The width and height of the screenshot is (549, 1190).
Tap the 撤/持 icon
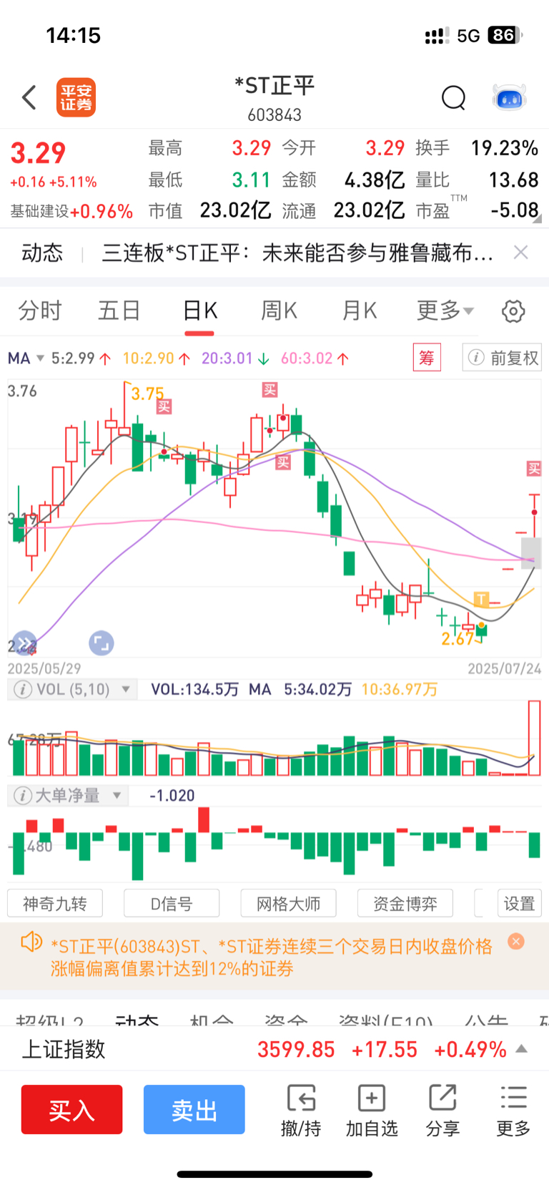[301, 1098]
